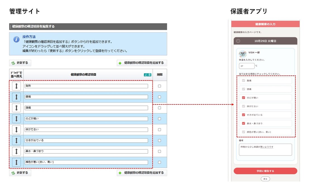Mark 鼻水・鼻づまり row for deletion

[159, 151]
